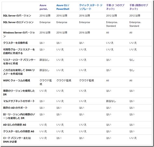The height and width of the screenshot is (147, 154).
Task: Open the 手動 (複数のサブネット) header link
Action: click(139, 7)
